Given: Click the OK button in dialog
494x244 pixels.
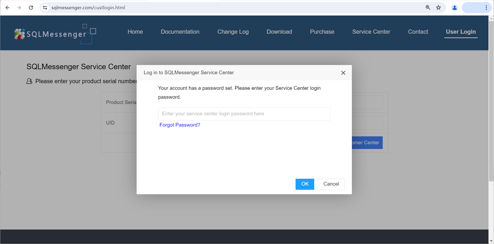Looking at the screenshot, I should [x=305, y=184].
